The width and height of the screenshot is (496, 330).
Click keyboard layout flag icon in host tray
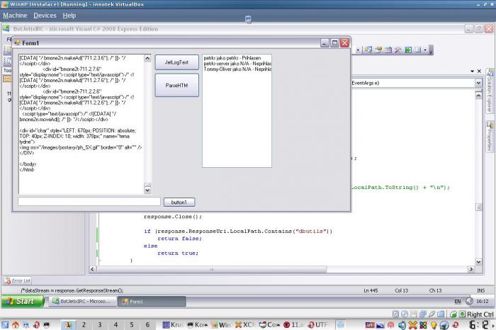coord(370,325)
